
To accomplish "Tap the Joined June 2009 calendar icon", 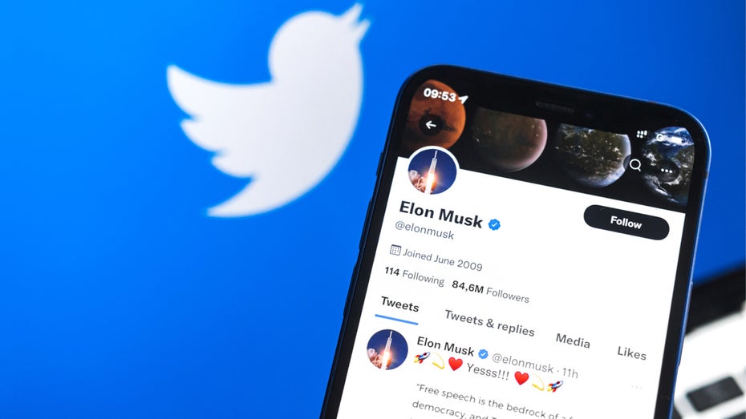I will (x=395, y=250).
